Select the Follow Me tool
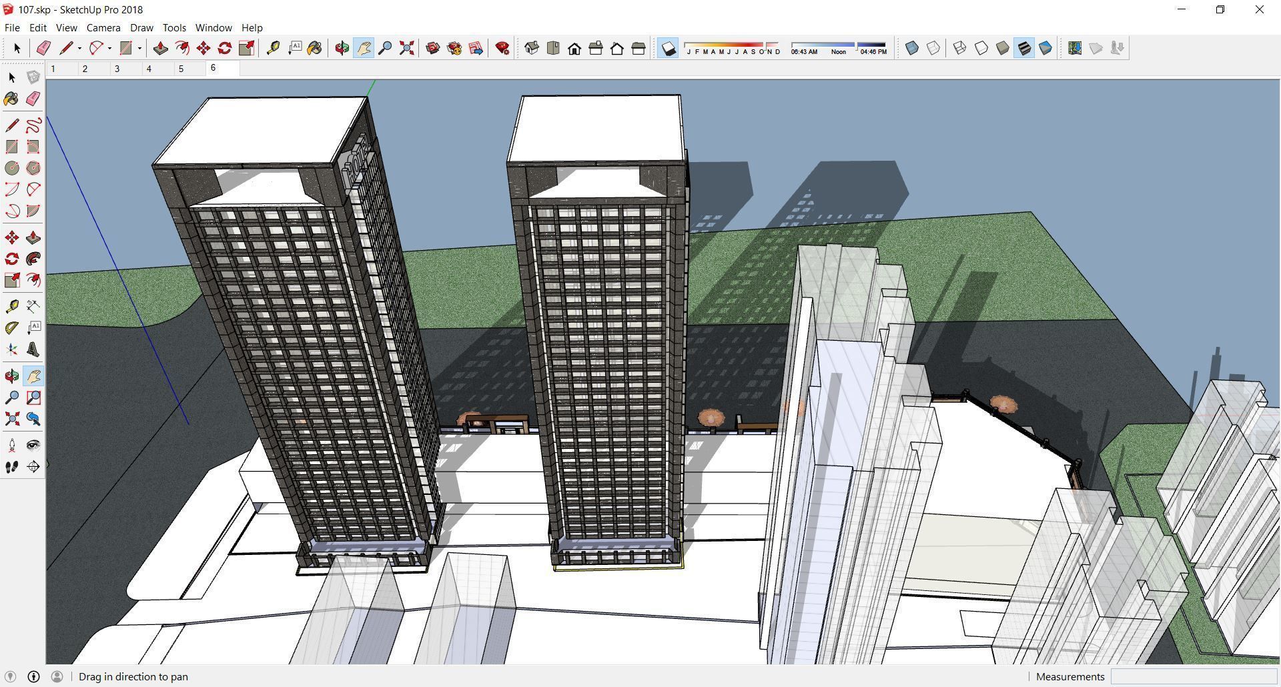The width and height of the screenshot is (1281, 687). 33,259
